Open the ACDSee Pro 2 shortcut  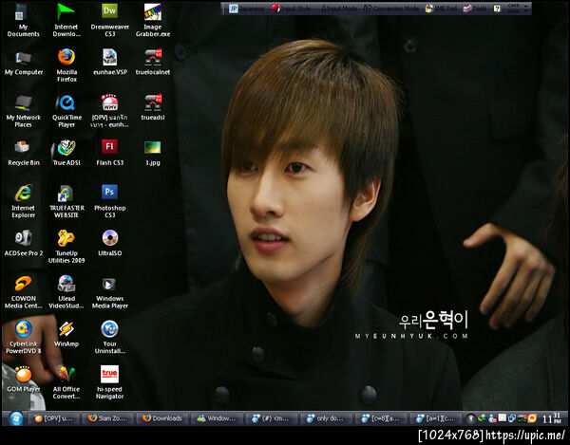[24, 243]
